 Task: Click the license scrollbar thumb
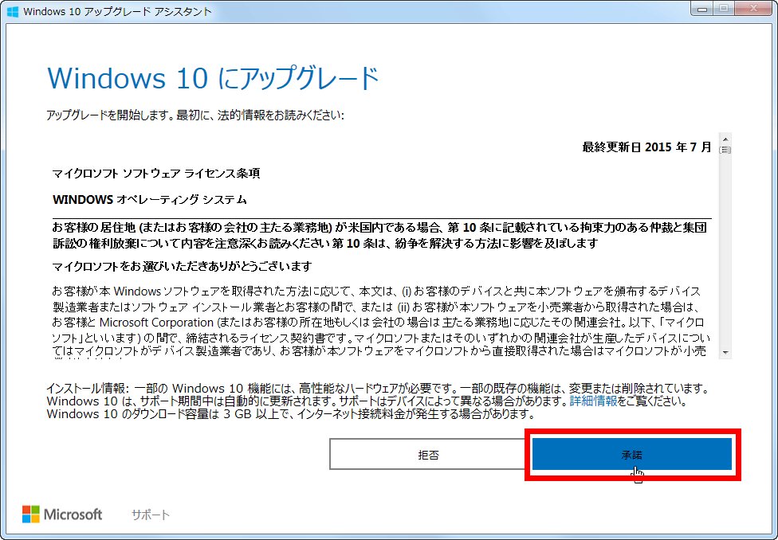[725, 149]
